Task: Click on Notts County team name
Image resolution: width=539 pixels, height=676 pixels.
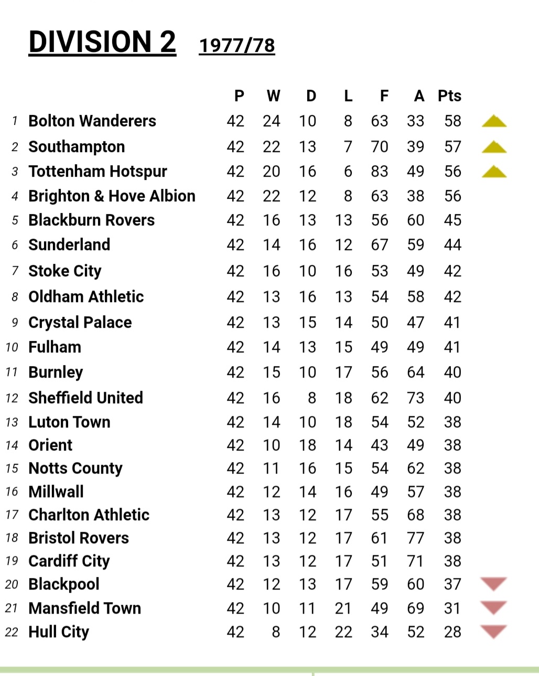Action: coord(76,468)
